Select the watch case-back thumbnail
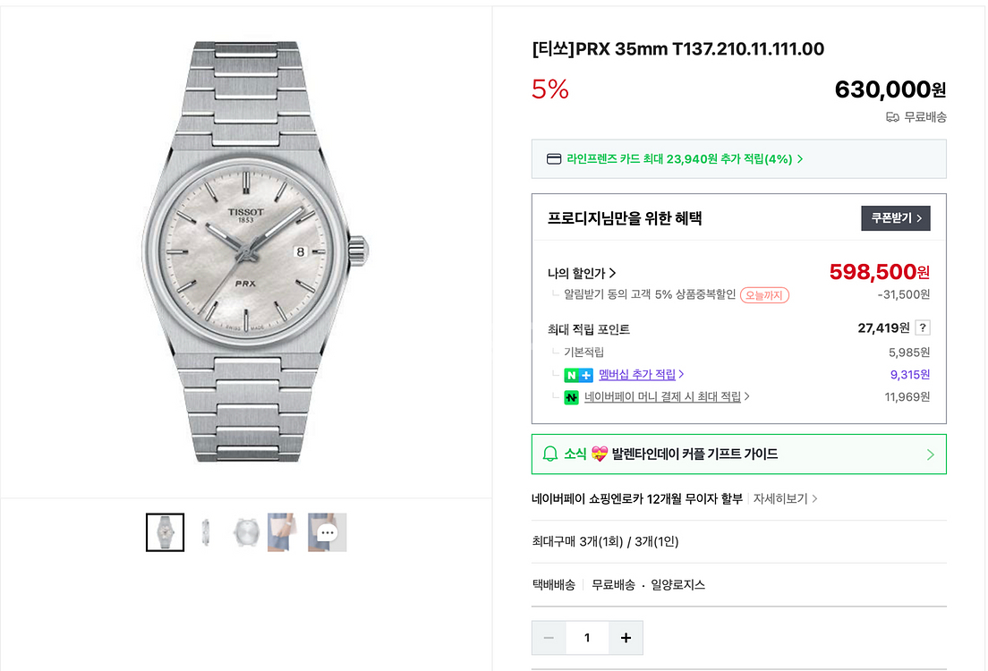This screenshot has width=988, height=671. click(245, 532)
